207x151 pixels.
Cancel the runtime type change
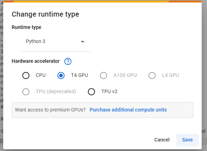coord(162,140)
